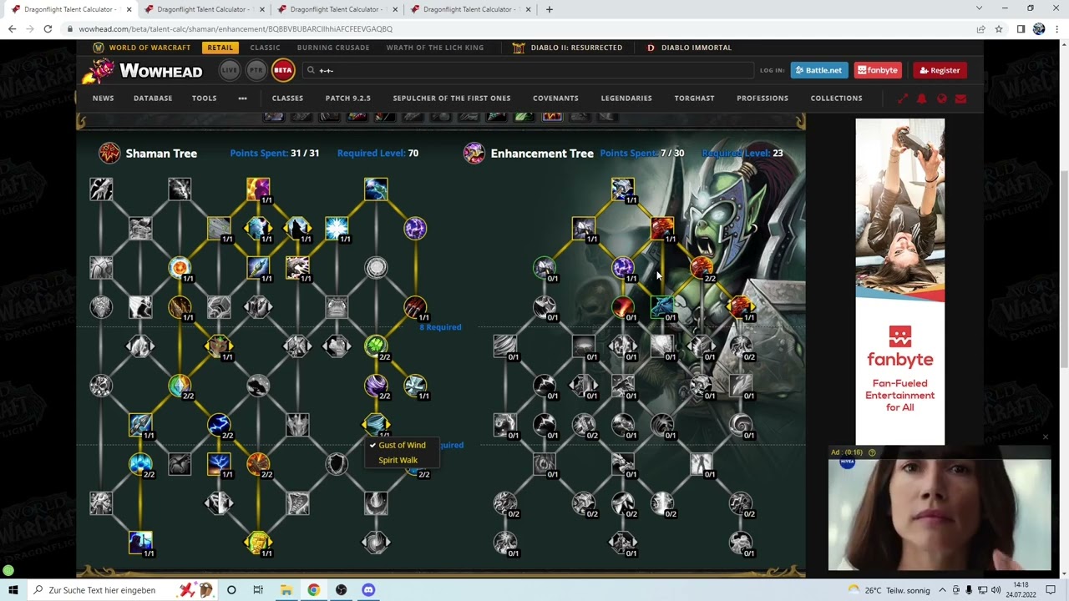The height and width of the screenshot is (601, 1069).
Task: Open Sepulcher of the First Ones link
Action: click(452, 98)
